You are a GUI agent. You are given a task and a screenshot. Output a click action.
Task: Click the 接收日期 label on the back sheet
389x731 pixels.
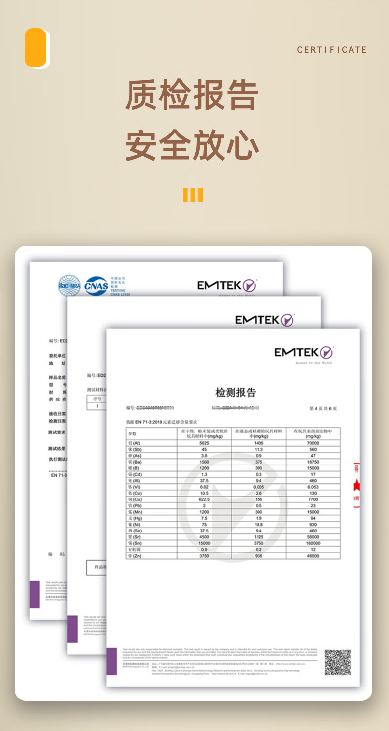(x=57, y=414)
